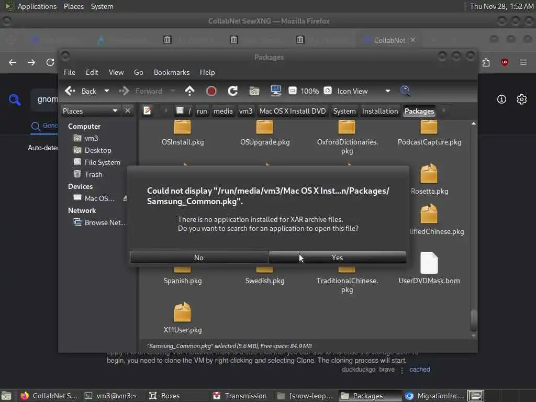
Task: Open the Icon View dropdown
Action: click(364, 91)
